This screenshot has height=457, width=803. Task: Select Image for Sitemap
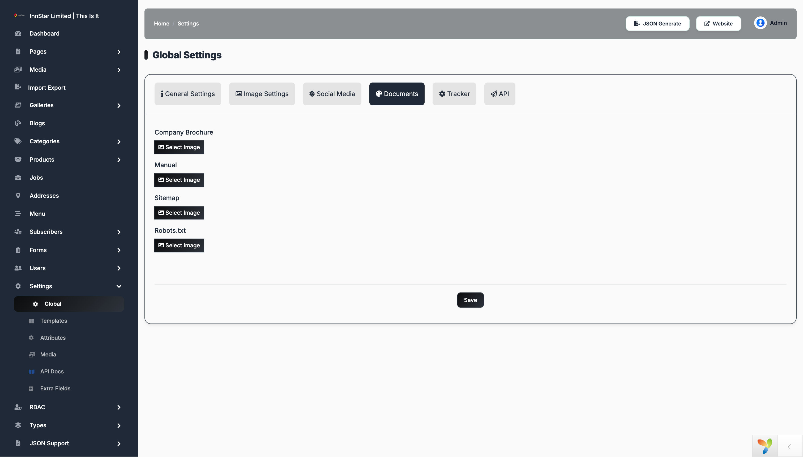click(179, 213)
